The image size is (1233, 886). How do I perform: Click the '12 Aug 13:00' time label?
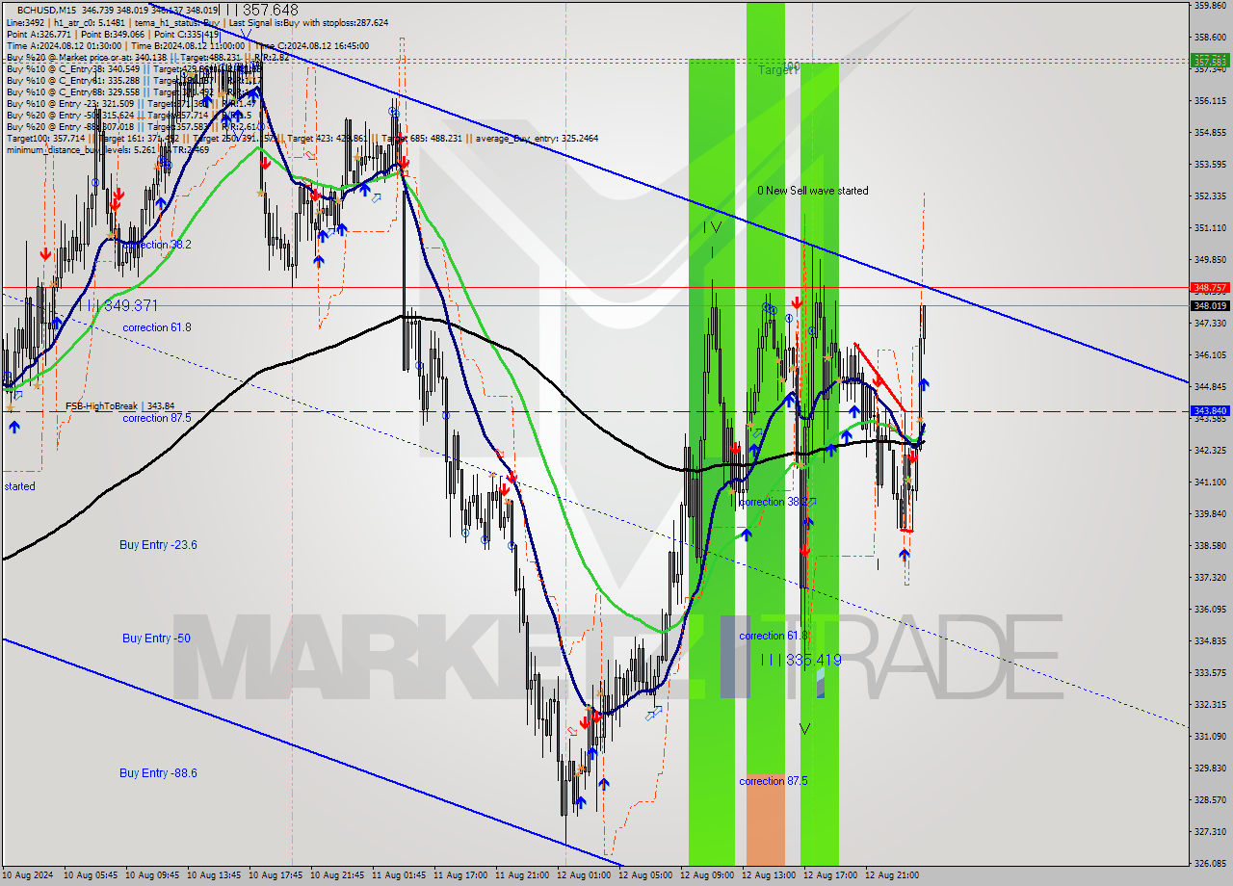[770, 875]
